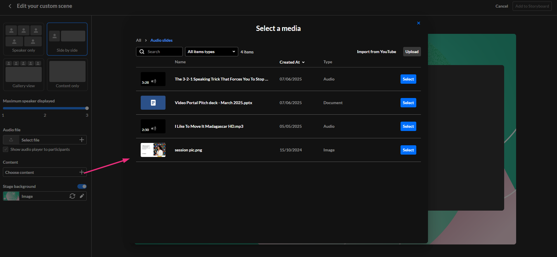Toggle Show audio player to participants checkbox
This screenshot has height=257, width=557.
click(x=6, y=149)
